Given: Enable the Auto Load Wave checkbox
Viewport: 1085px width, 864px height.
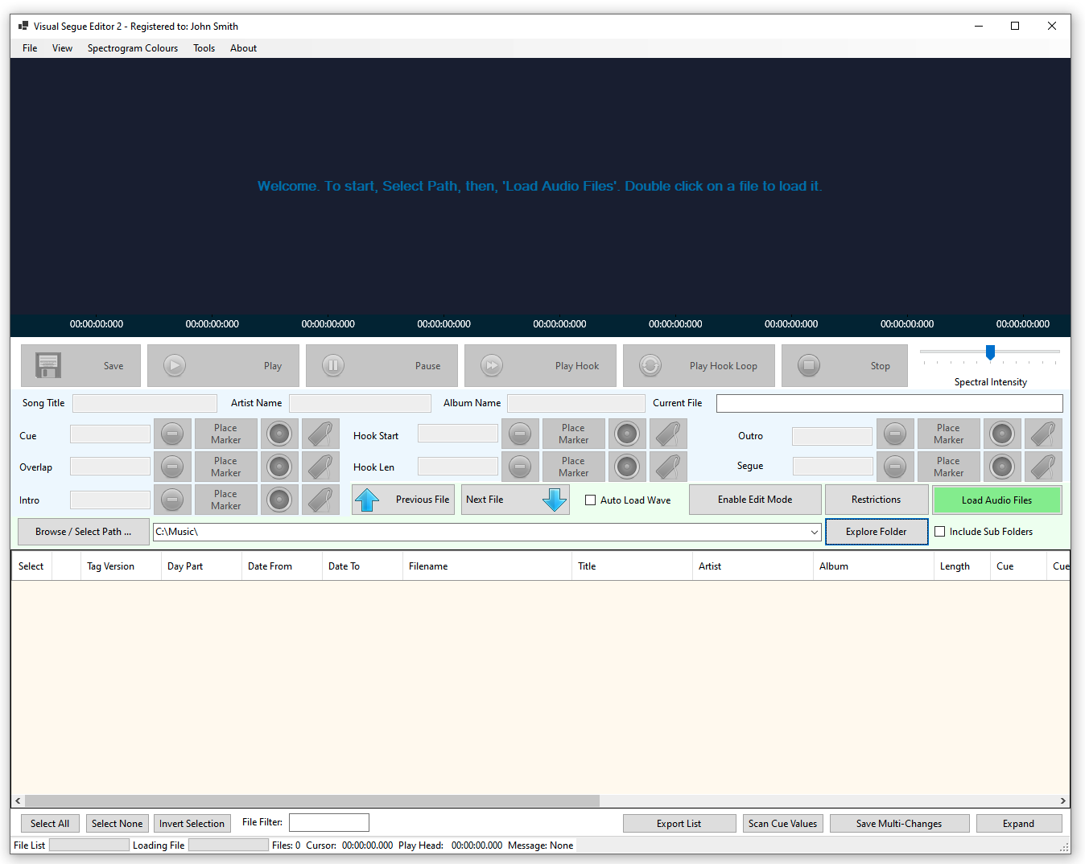Looking at the screenshot, I should tap(590, 500).
